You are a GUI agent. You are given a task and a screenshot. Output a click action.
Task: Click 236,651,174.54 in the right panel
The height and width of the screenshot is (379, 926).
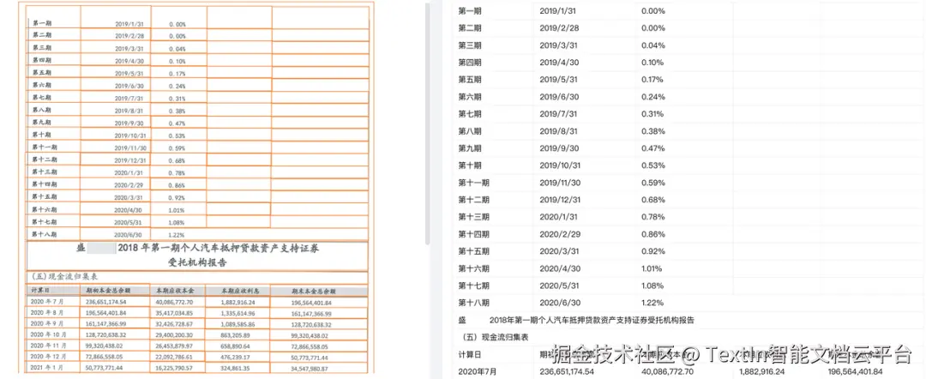(568, 372)
